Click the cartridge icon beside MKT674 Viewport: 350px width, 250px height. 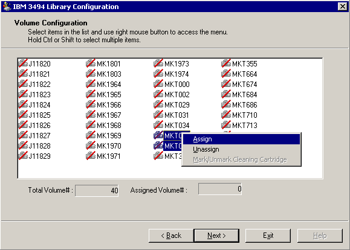226,84
